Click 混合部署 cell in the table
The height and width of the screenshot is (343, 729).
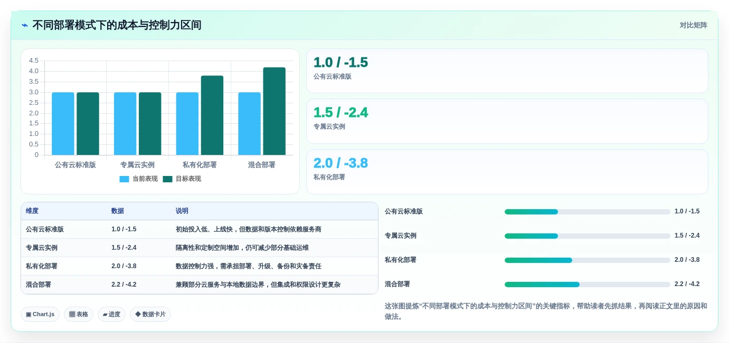39,285
